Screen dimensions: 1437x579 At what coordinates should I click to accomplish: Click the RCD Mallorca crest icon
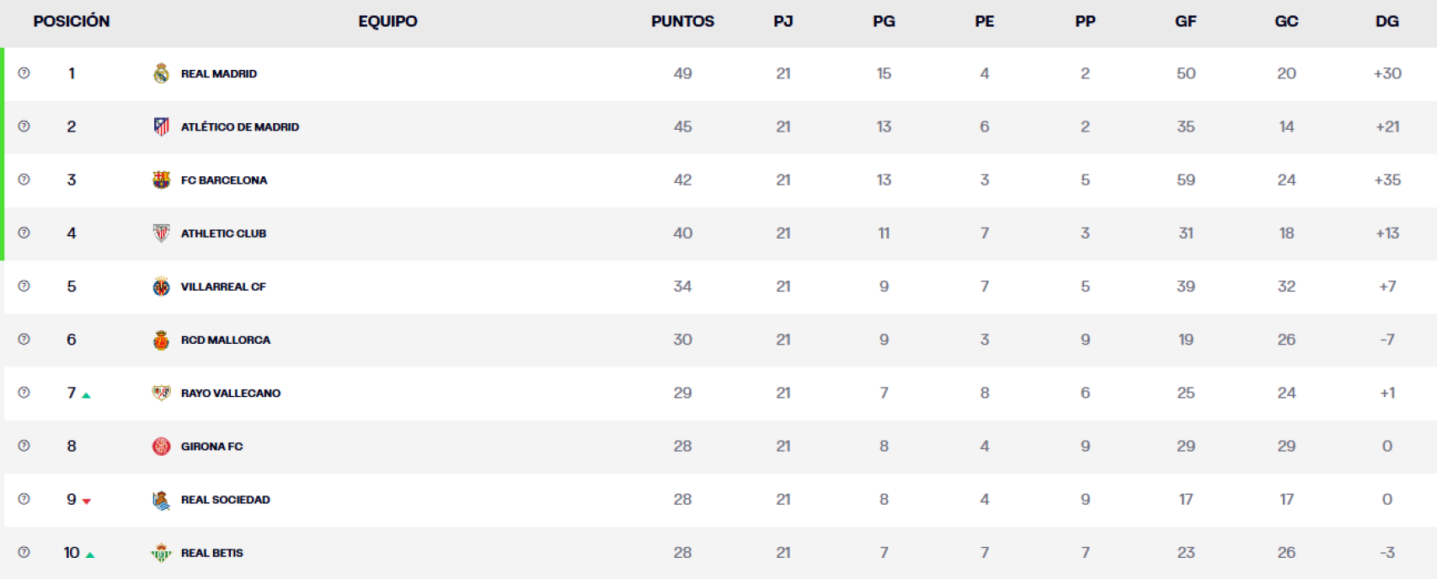[161, 340]
